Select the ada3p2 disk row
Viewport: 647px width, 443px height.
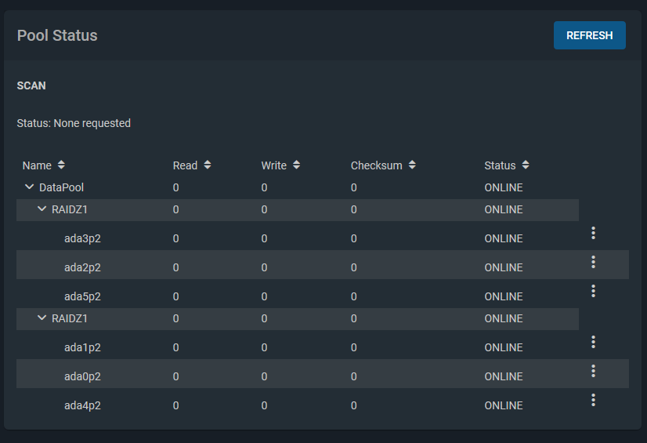click(82, 238)
